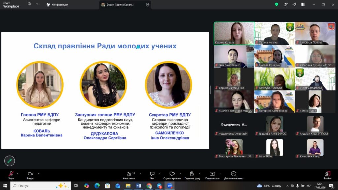Open options on the screen share tab
Screen dimensions: 338x190
(148, 5)
